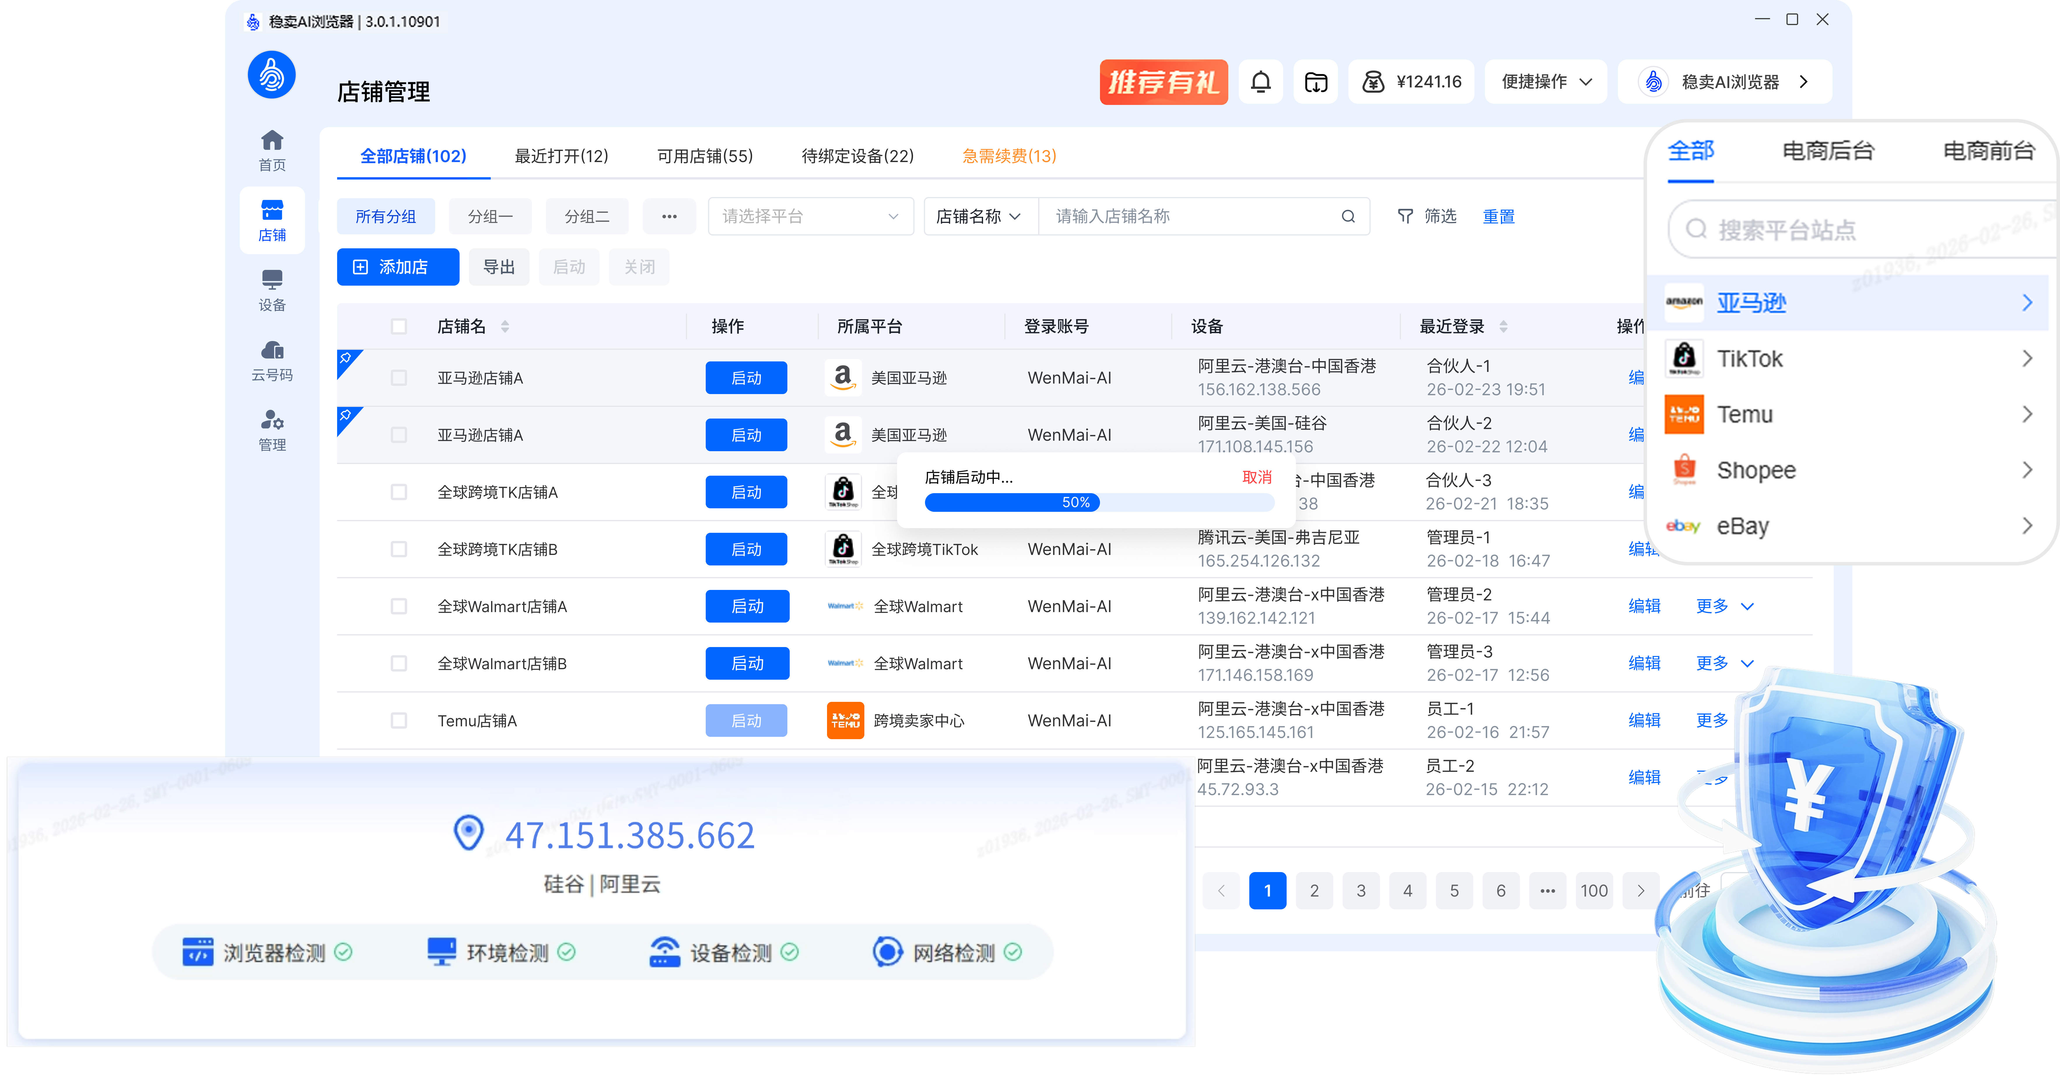Viewport: 2060px width, 1079px height.
Task: Check the 亚马逊店铺A row checkbox
Action: [399, 377]
